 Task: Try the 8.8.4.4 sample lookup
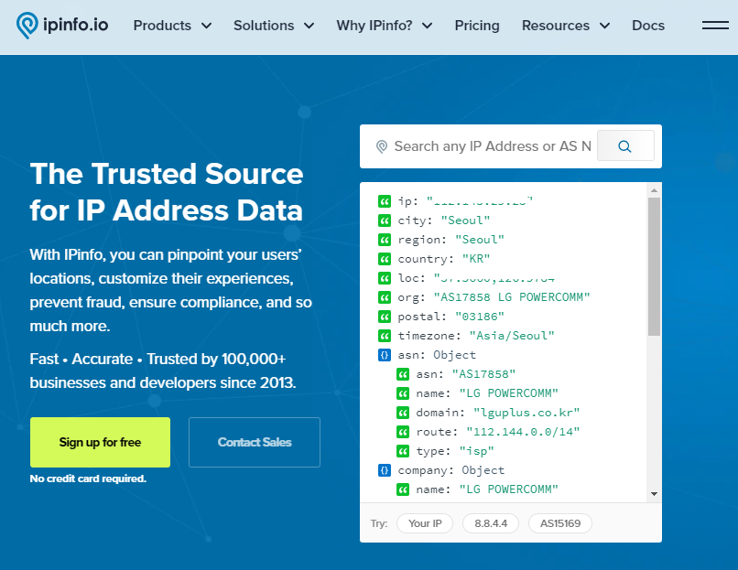(x=491, y=523)
